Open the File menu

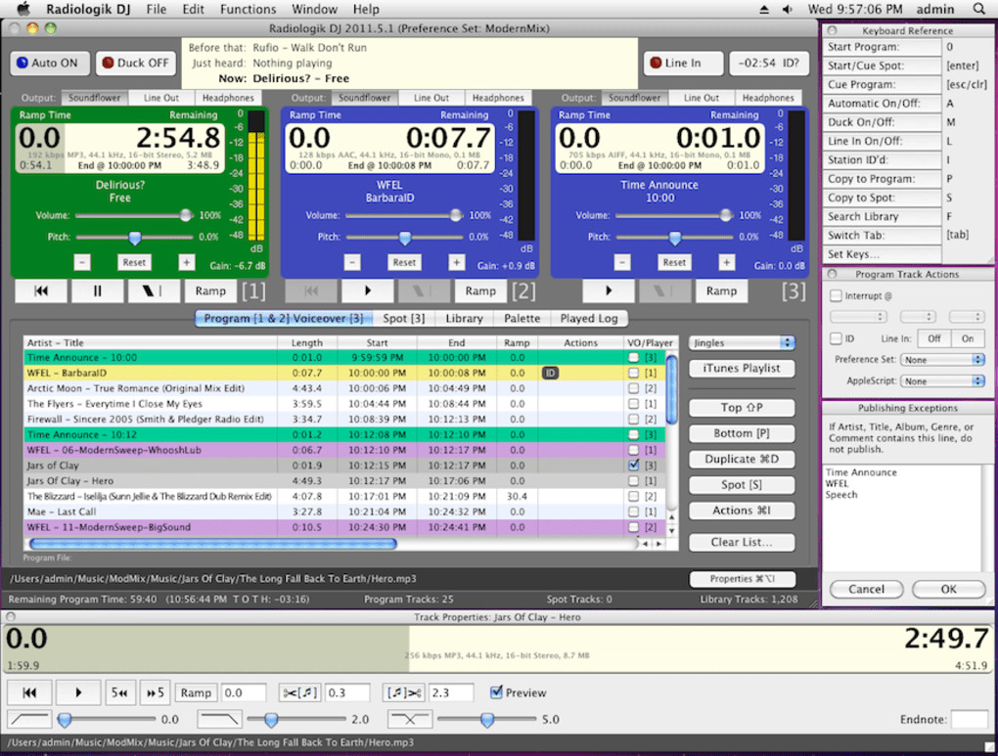156,9
